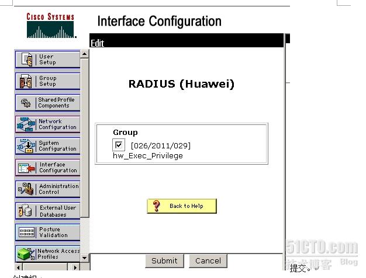Open Posture Validation section
The image size is (366, 278).
(47, 232)
